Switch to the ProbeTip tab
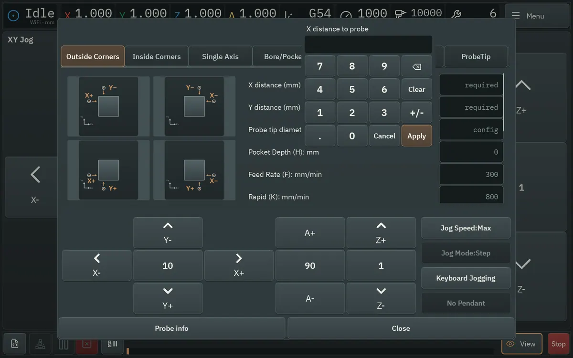Viewport: 573px width, 358px height. [476, 56]
